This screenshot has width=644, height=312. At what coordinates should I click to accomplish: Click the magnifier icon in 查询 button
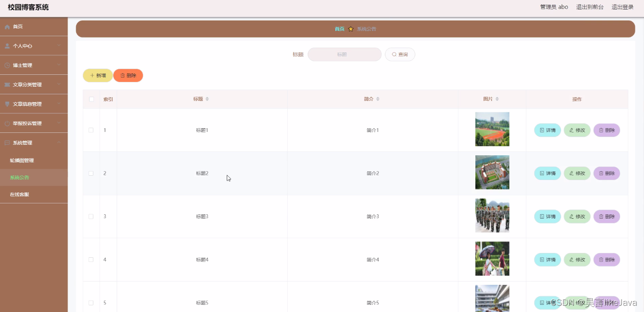click(394, 54)
